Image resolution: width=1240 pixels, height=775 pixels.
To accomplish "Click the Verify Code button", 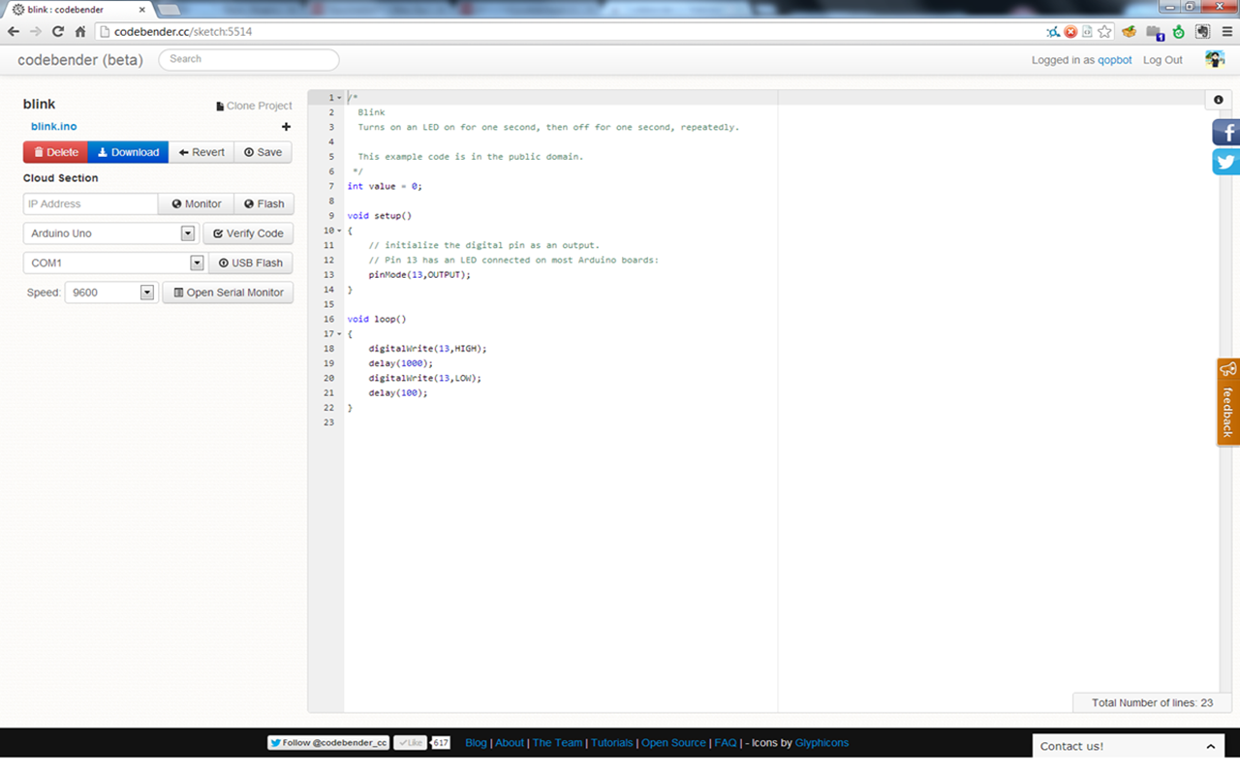I will pyautogui.click(x=248, y=233).
